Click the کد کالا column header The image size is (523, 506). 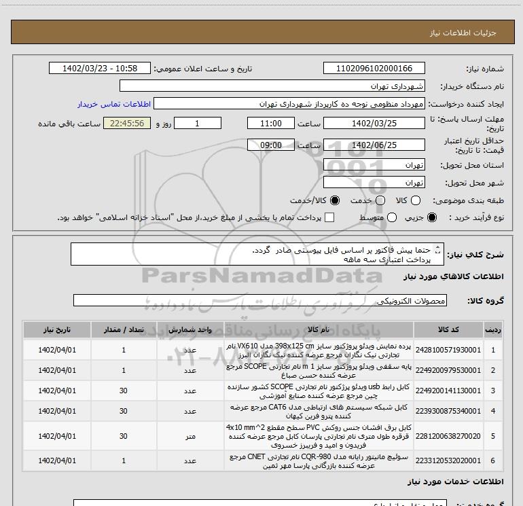[448, 330]
